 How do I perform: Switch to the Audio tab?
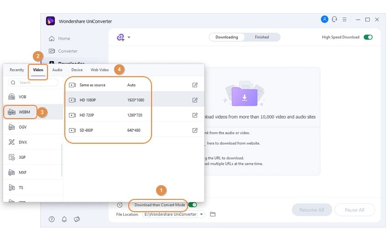point(57,70)
